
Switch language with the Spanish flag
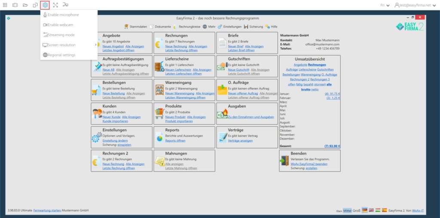pyautogui.click(x=385, y=210)
